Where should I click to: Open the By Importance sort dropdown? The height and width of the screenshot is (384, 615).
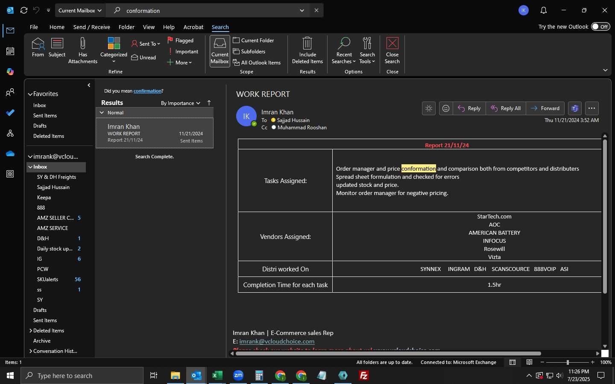[x=180, y=103]
